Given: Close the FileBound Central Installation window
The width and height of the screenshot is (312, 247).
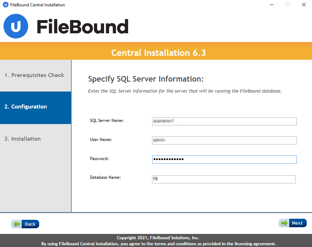Looking at the screenshot, I should click(x=304, y=5).
